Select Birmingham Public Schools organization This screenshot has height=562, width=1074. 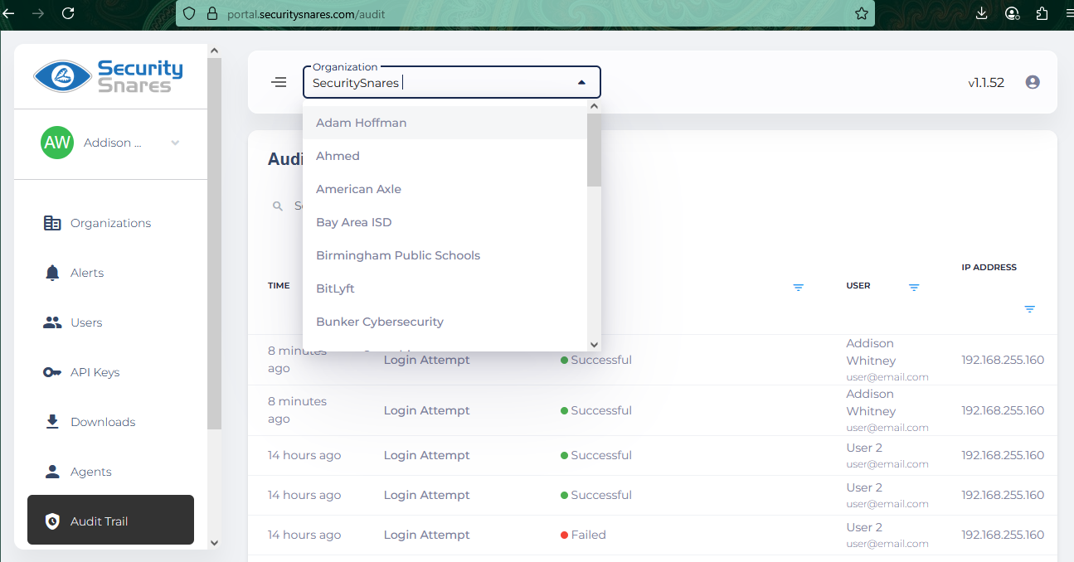pyautogui.click(x=445, y=255)
